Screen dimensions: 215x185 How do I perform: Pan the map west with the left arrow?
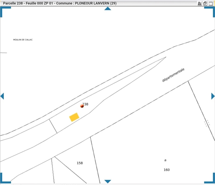2,96
